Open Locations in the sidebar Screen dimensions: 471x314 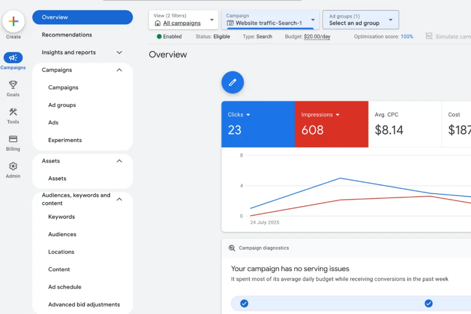pos(61,252)
